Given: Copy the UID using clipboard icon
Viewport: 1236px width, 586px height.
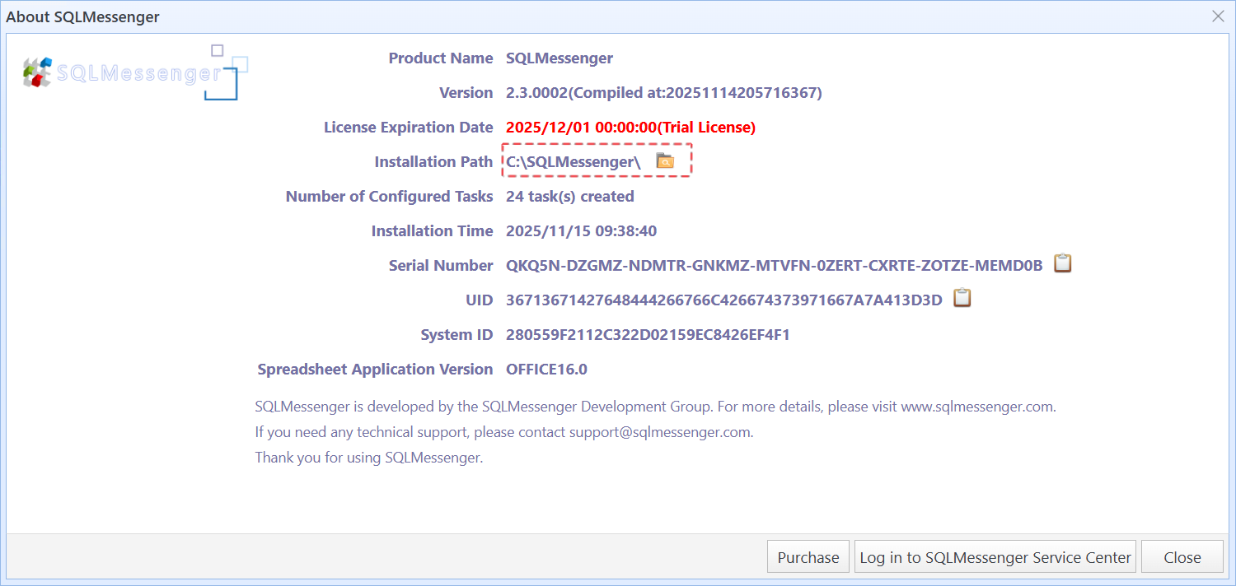Looking at the screenshot, I should click(962, 298).
